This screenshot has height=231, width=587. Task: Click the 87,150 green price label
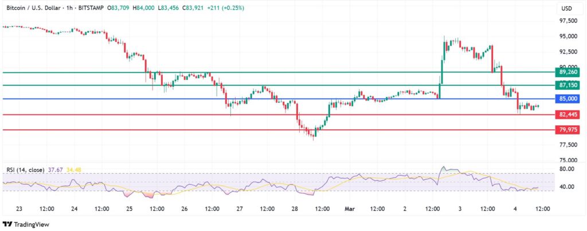pos(568,85)
